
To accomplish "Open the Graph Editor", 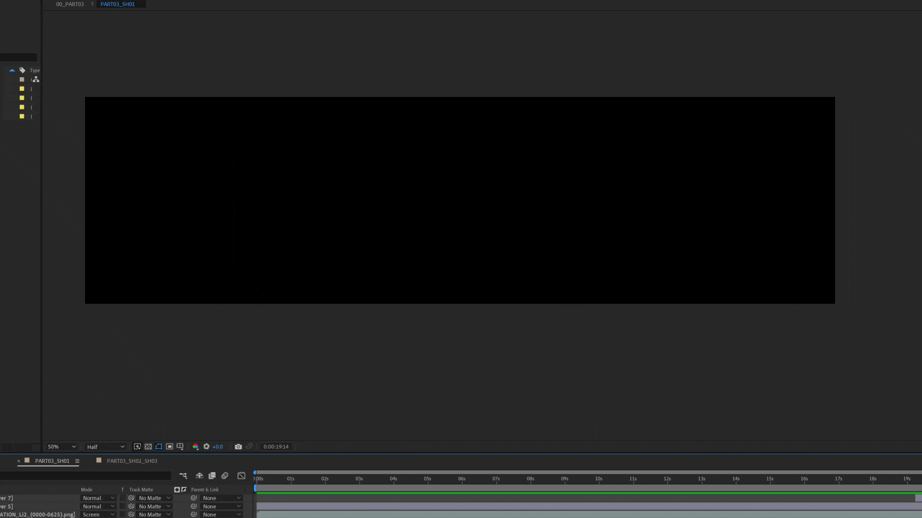I will (242, 476).
